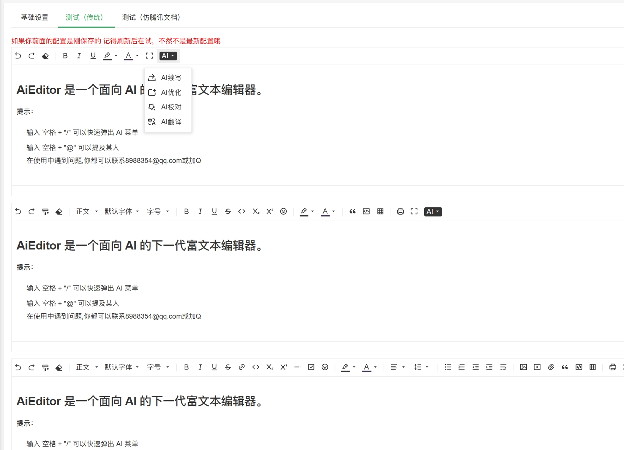Switch to the 基础设置 tab
Image resolution: width=624 pixels, height=450 pixels.
point(35,17)
